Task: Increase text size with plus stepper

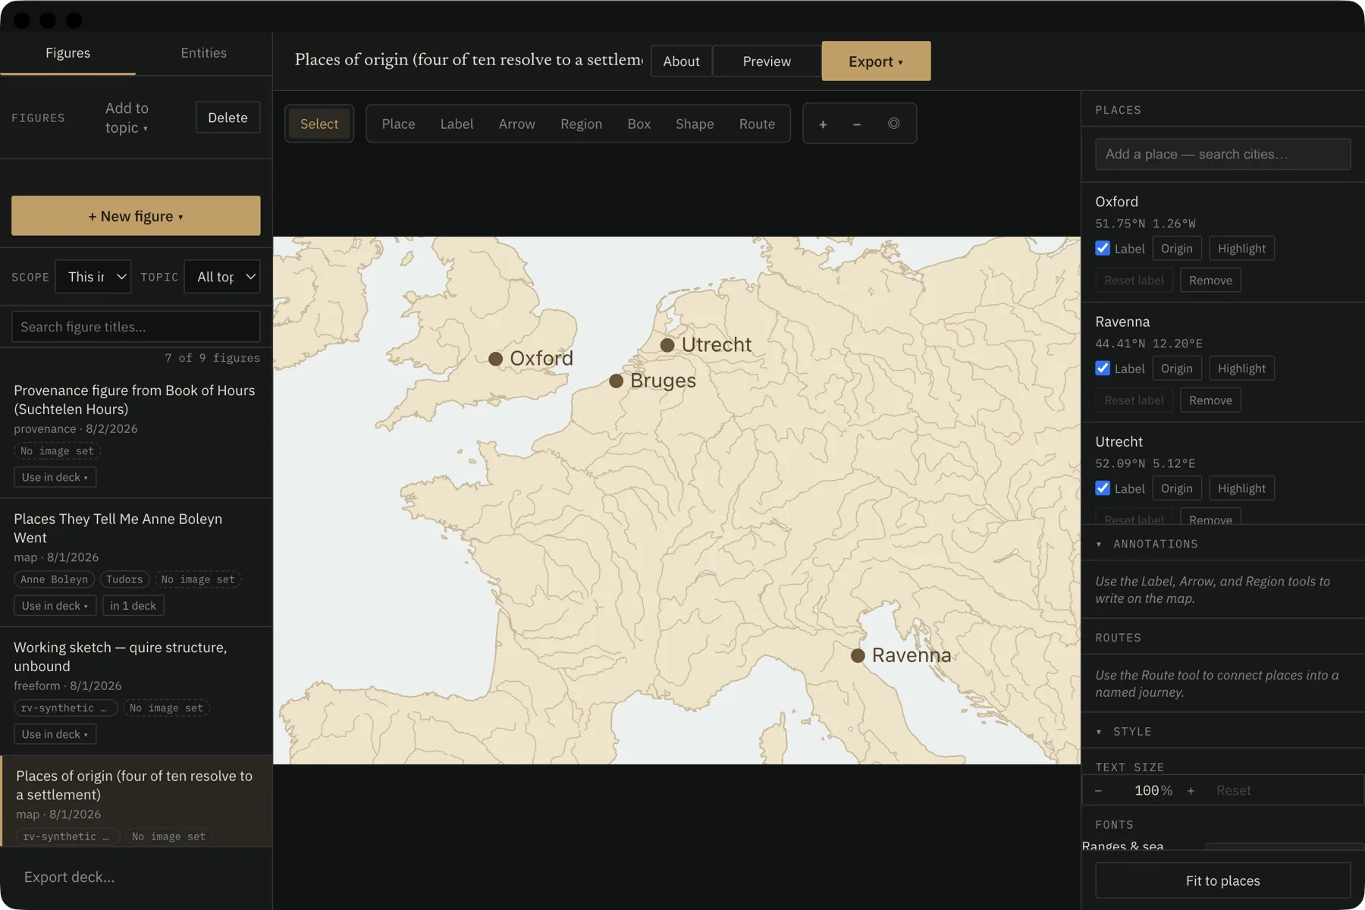Action: [x=1191, y=790]
